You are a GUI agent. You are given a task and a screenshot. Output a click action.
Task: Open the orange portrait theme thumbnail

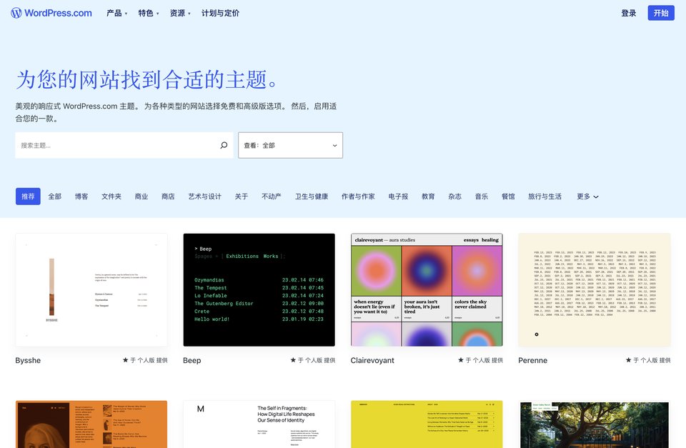91,424
